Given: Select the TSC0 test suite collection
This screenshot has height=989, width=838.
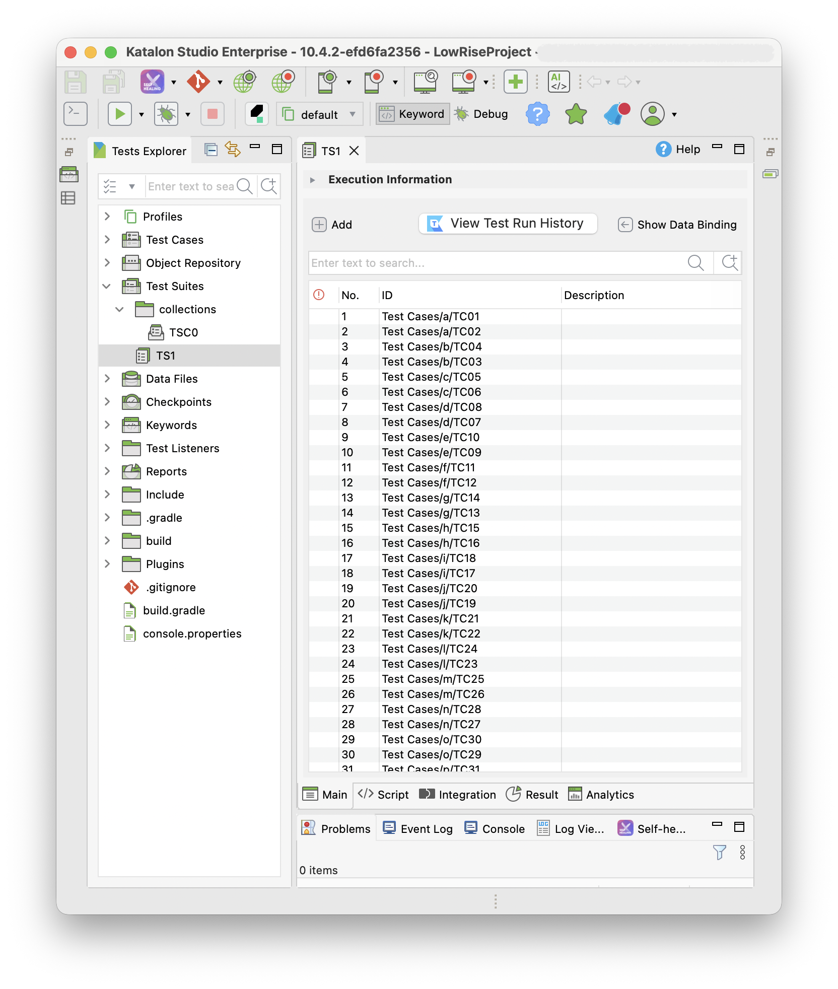Looking at the screenshot, I should [x=183, y=332].
